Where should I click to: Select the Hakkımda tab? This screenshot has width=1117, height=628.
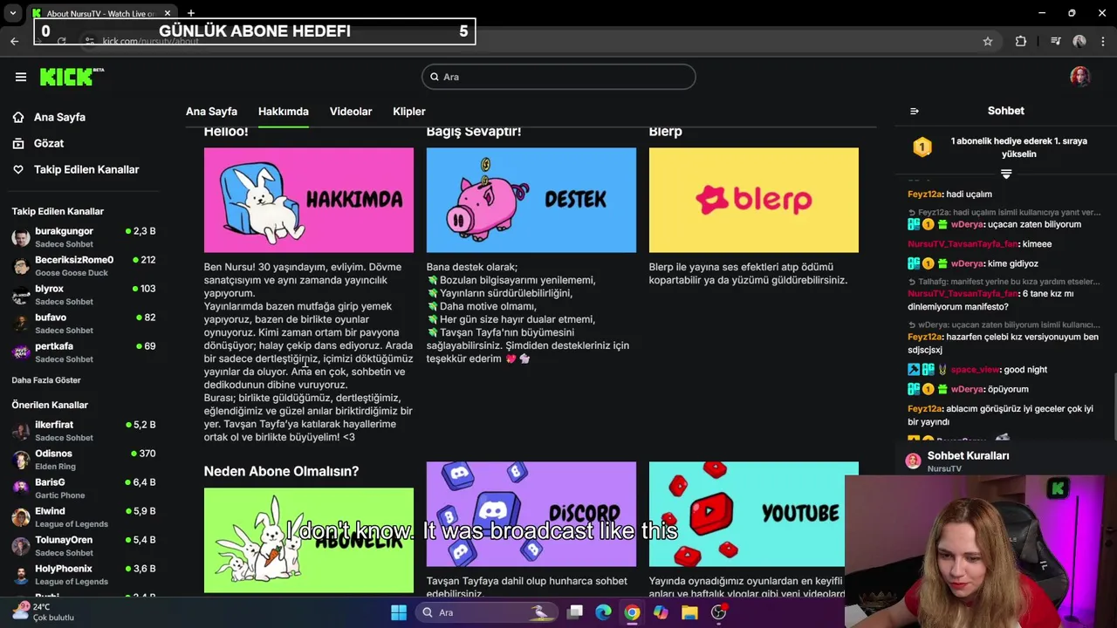[284, 112]
